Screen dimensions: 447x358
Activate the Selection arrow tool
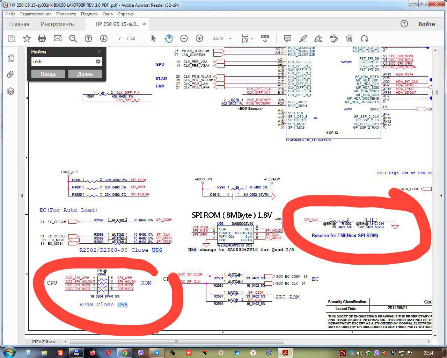(x=153, y=38)
